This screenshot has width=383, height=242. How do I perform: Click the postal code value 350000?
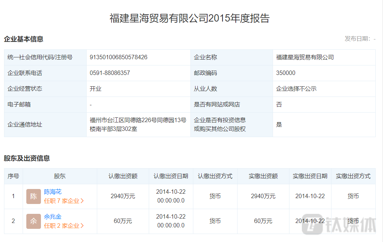(285, 73)
